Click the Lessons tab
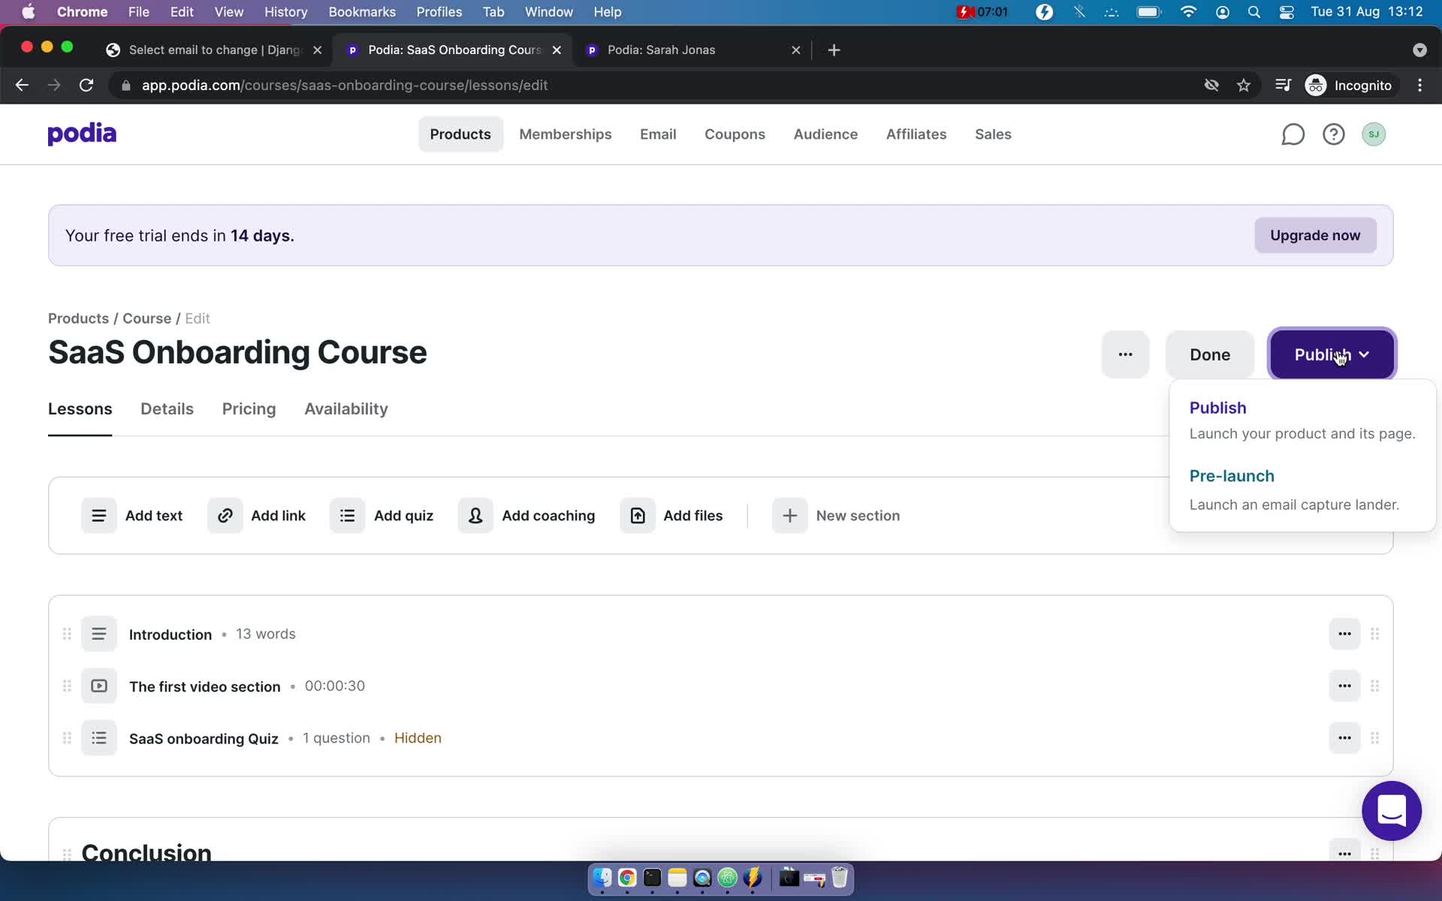 point(80,409)
